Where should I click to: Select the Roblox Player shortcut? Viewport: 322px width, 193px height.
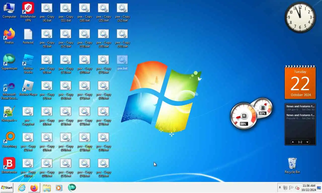pos(28,88)
